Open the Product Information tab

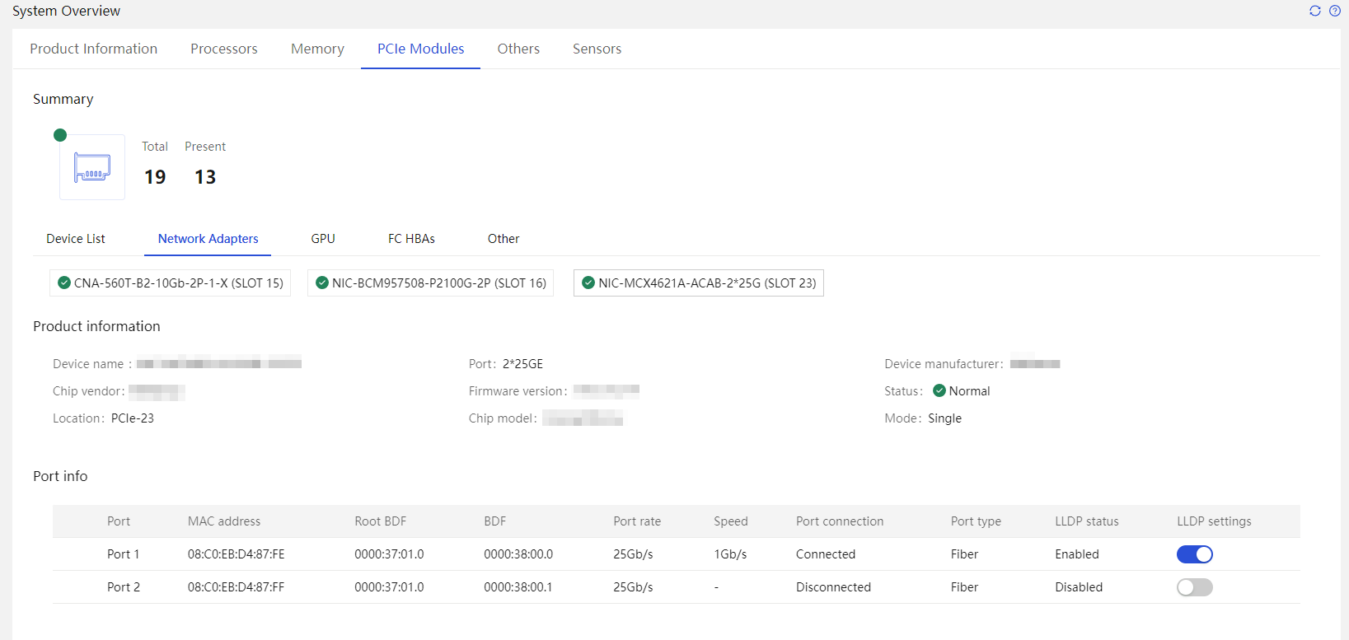(94, 49)
